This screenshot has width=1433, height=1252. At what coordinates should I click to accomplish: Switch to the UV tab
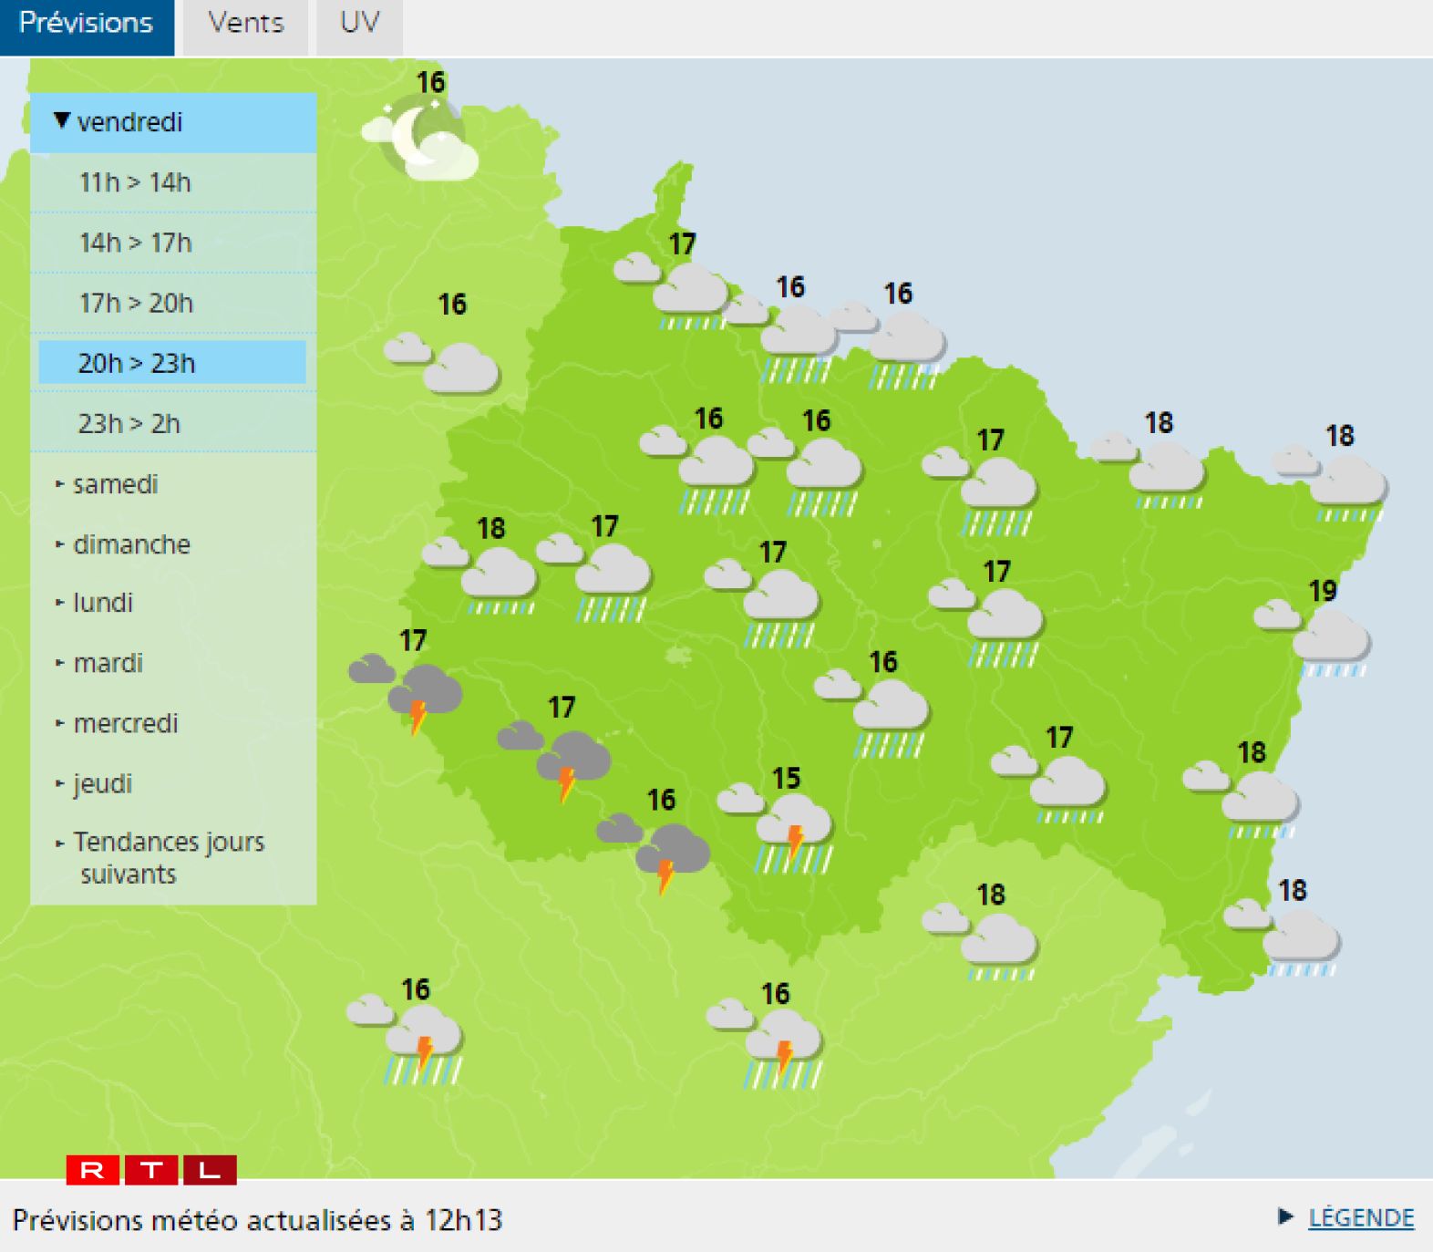359,23
